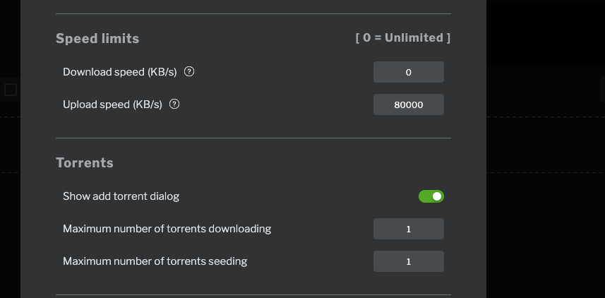
Task: Click the Download speed (KB/s) label
Action: 119,72
